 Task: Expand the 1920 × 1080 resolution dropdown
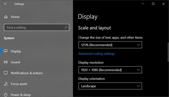pyautogui.click(x=110, y=70)
